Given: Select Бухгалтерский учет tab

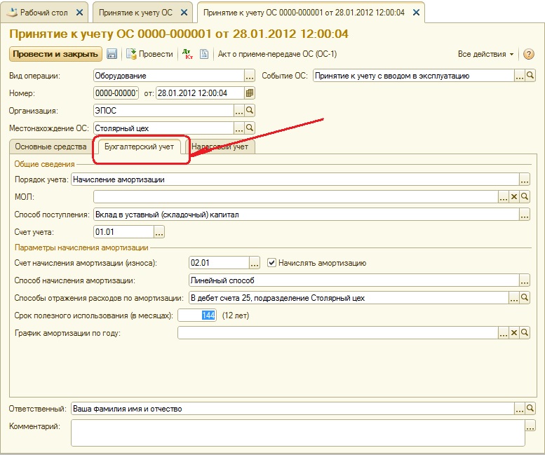Looking at the screenshot, I should (139, 147).
